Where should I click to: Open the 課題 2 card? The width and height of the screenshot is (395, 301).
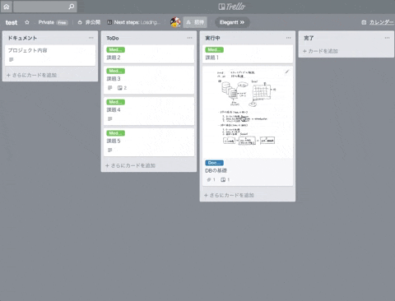pos(149,54)
